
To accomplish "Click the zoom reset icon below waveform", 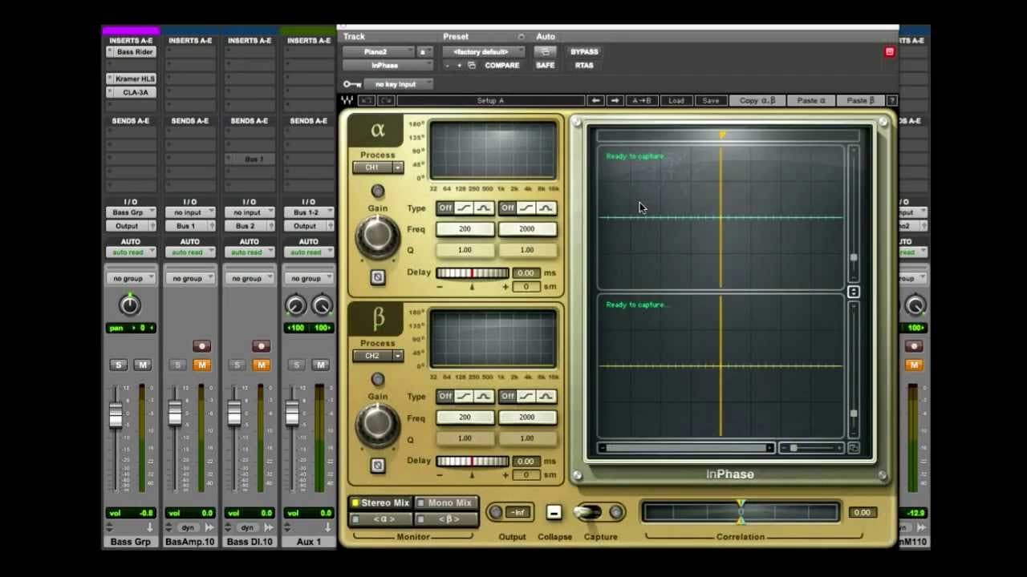I will tap(853, 448).
